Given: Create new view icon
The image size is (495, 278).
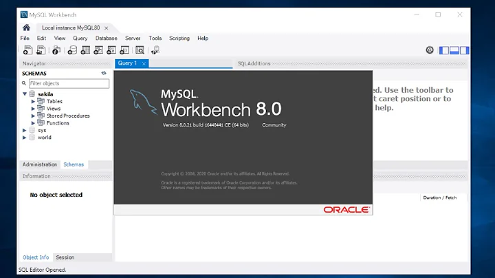Looking at the screenshot, I should (98, 50).
